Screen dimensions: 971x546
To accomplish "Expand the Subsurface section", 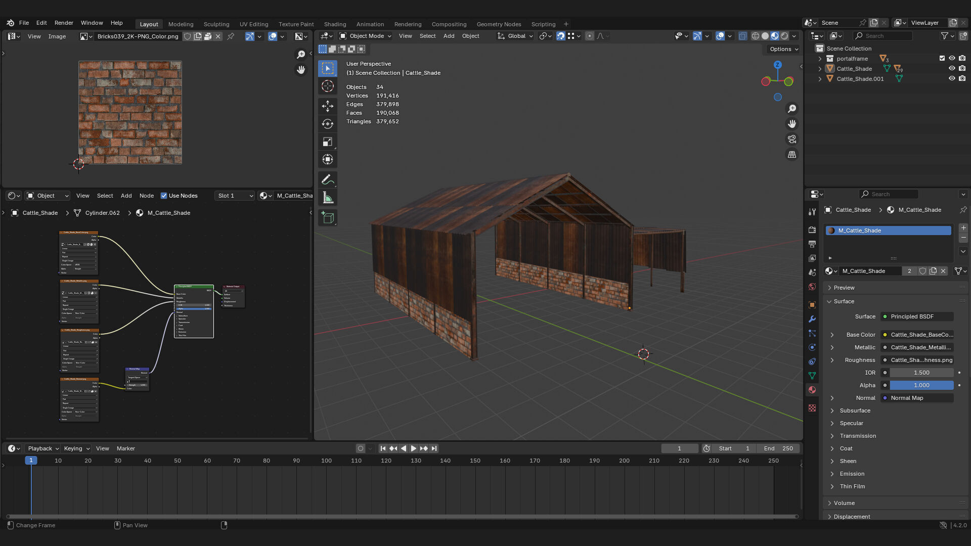I will [x=855, y=411].
